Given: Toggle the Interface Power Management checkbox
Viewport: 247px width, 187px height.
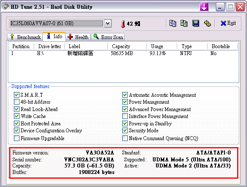Looking at the screenshot, I should (125, 116).
